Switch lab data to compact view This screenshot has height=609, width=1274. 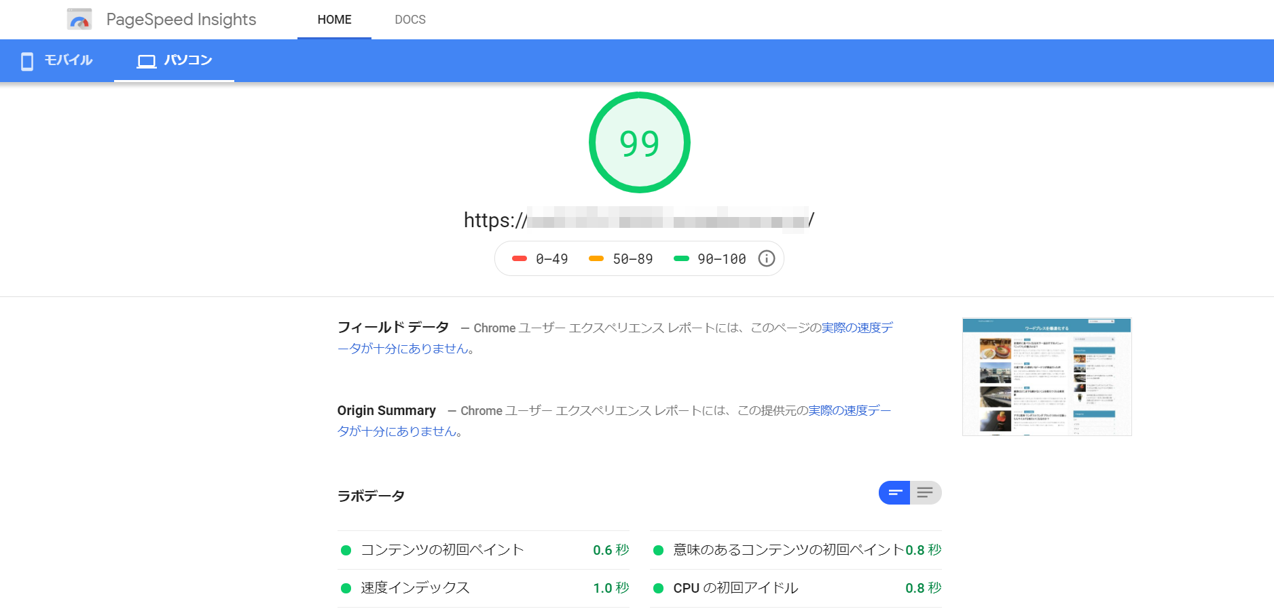pos(894,493)
